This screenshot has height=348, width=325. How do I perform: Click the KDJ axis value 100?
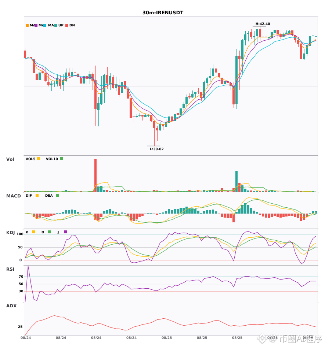coord(20,234)
